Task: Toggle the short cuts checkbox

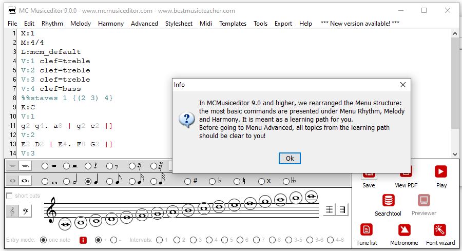Action: [x=9, y=196]
